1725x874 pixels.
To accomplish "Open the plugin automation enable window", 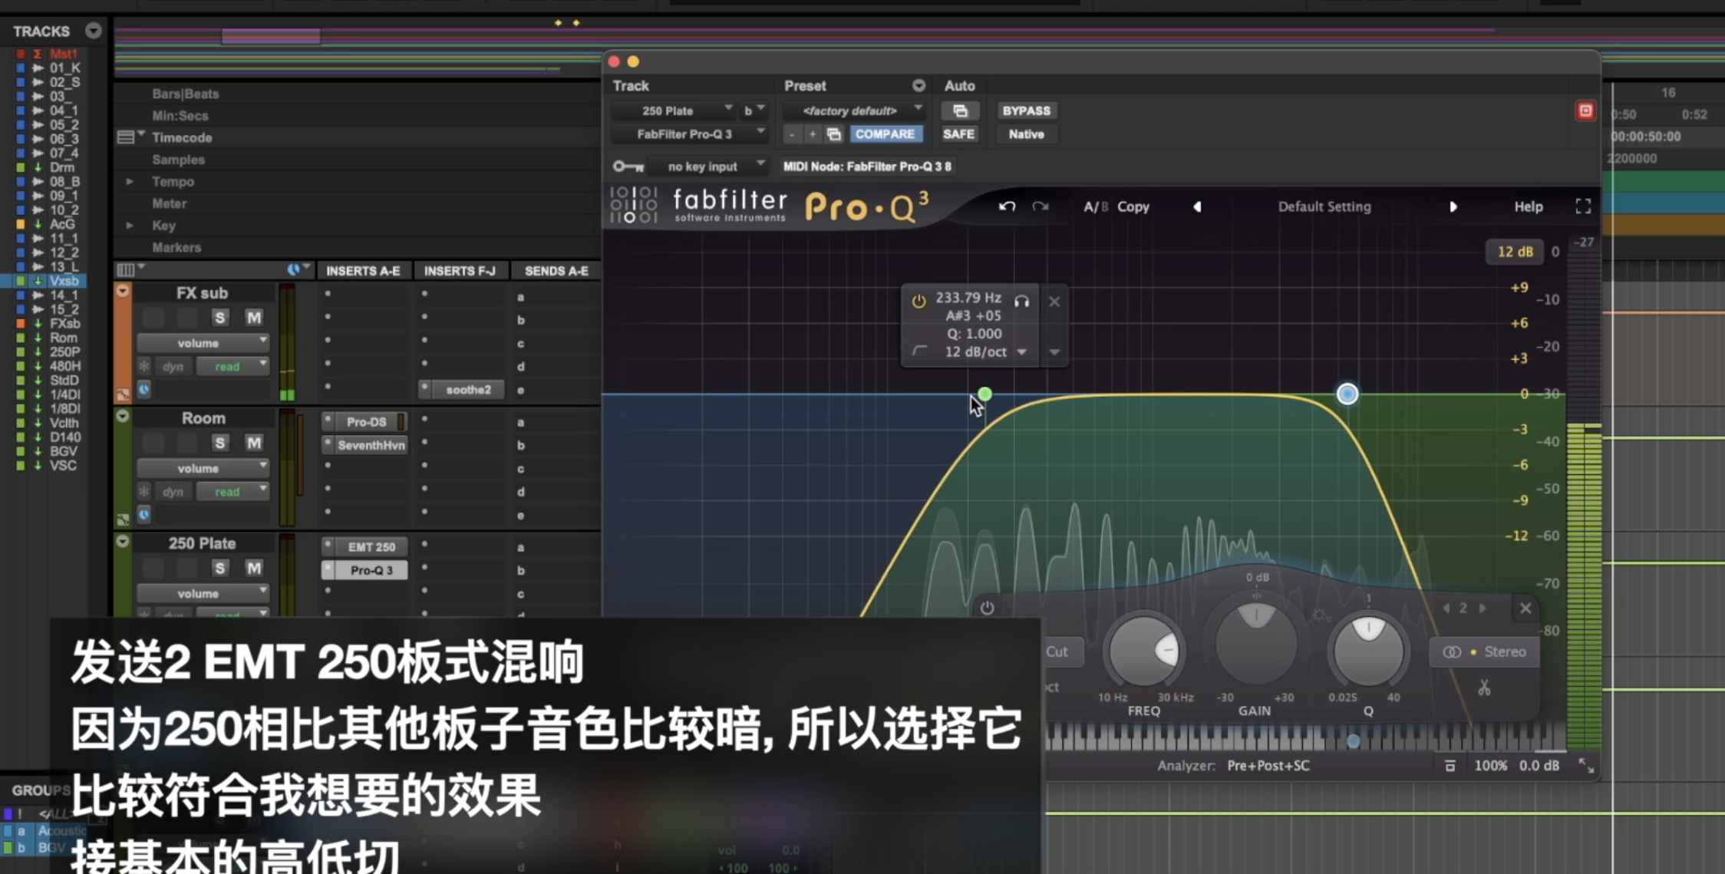I will [x=959, y=110].
